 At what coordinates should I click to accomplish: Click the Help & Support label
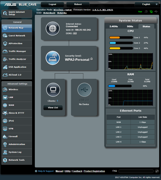click(46, 171)
